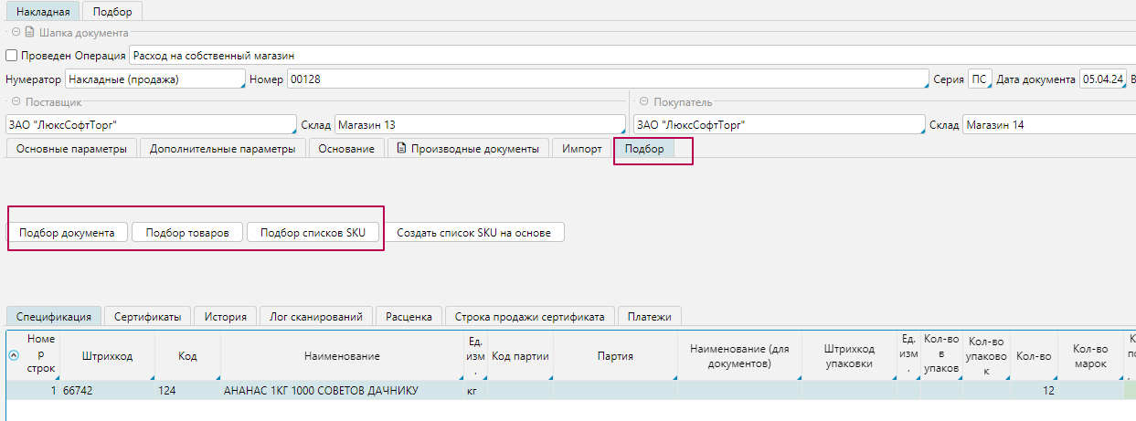The height and width of the screenshot is (421, 1136).
Task: Toggle the Проведен checkbox
Action: 12,56
